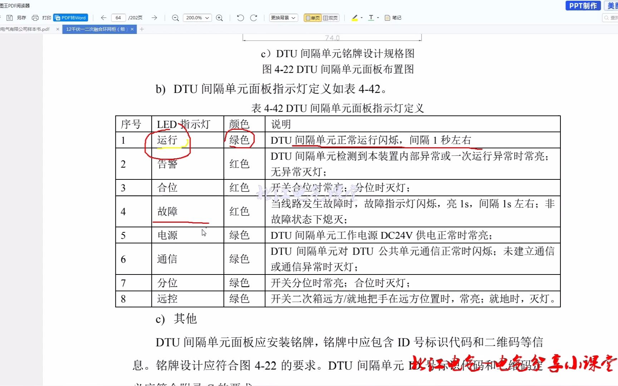Screen dimensions: 618x386
Task: Click the line 'b) DTU 间隔单元面板指示灯定义如表 4-42'
Action: pyautogui.click(x=271, y=89)
